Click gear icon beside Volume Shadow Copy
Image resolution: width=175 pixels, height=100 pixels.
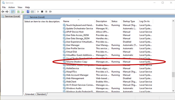click(64, 62)
